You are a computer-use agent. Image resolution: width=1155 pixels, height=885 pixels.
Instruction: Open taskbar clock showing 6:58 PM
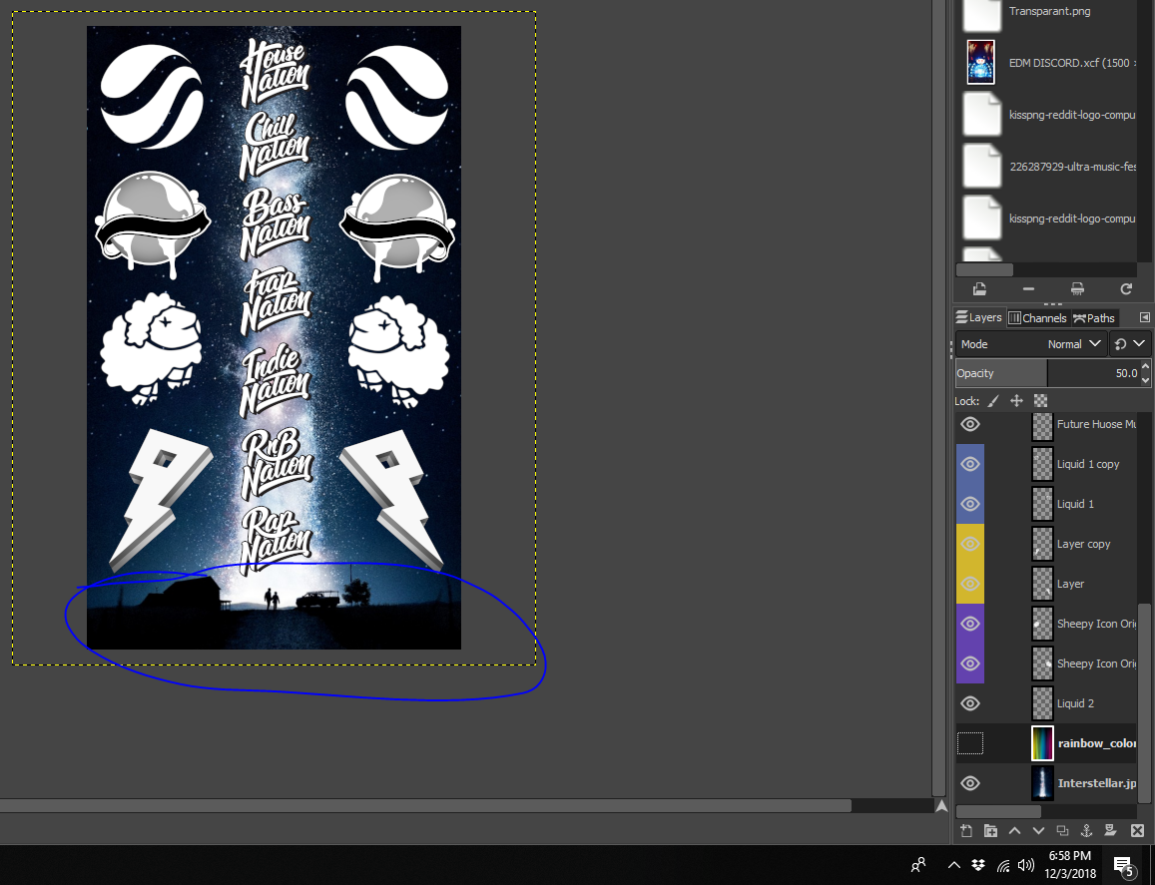click(x=1069, y=864)
